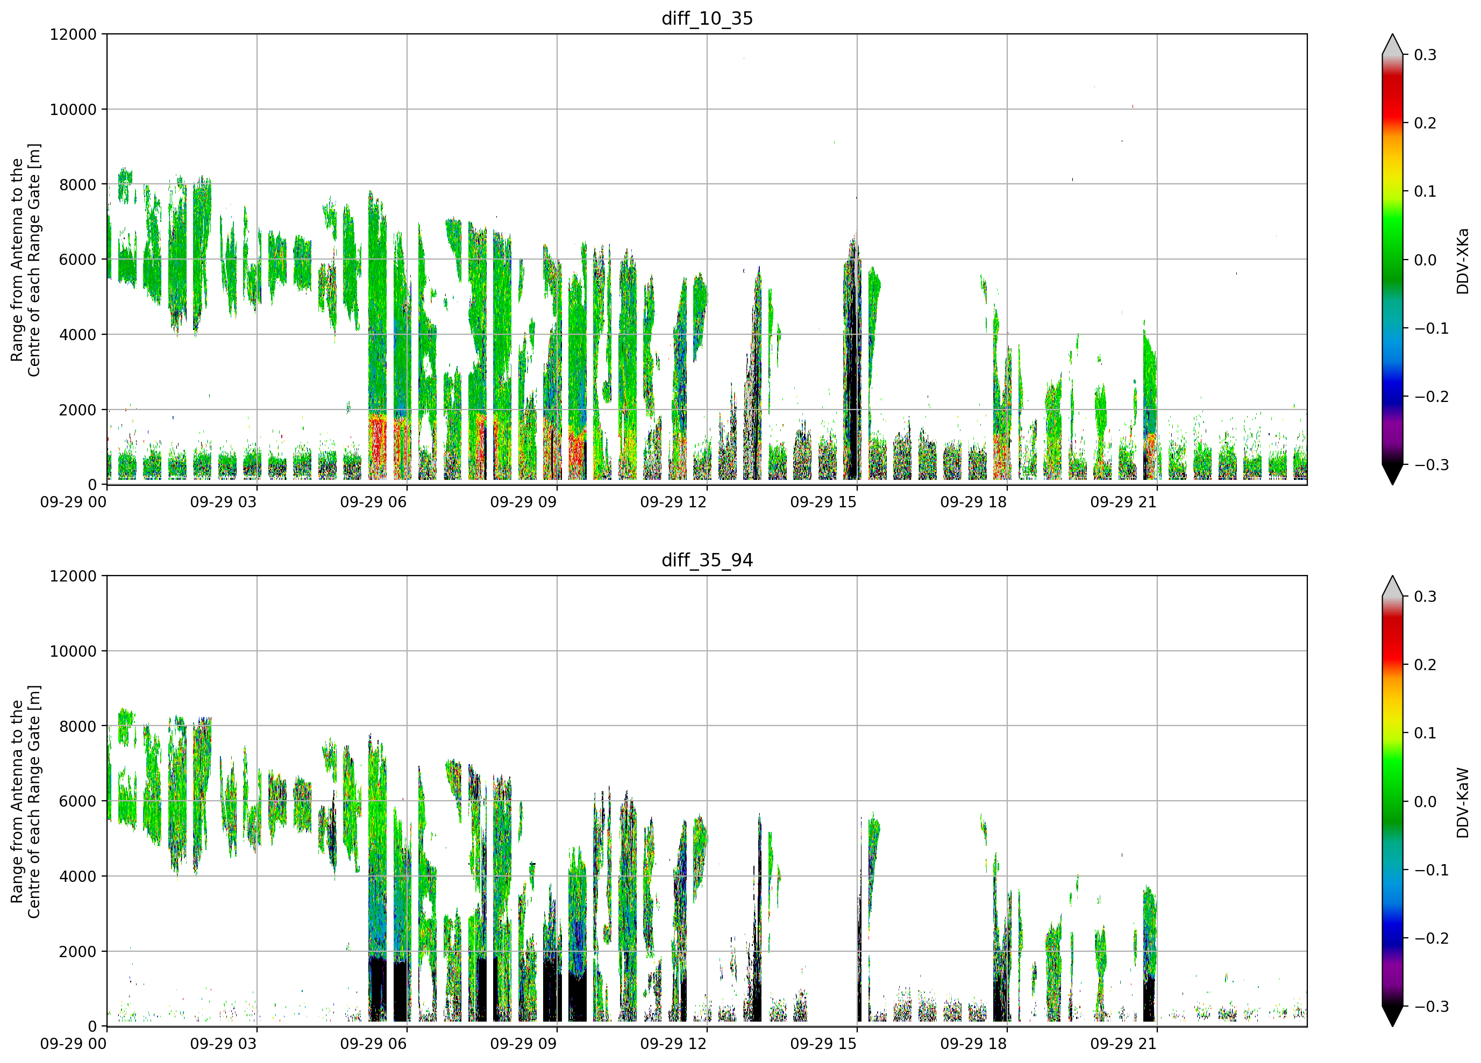The width and height of the screenshot is (1481, 1063).
Task: Click '09-29 09' x-tick under diff_10_35 plot
Action: coord(524,502)
